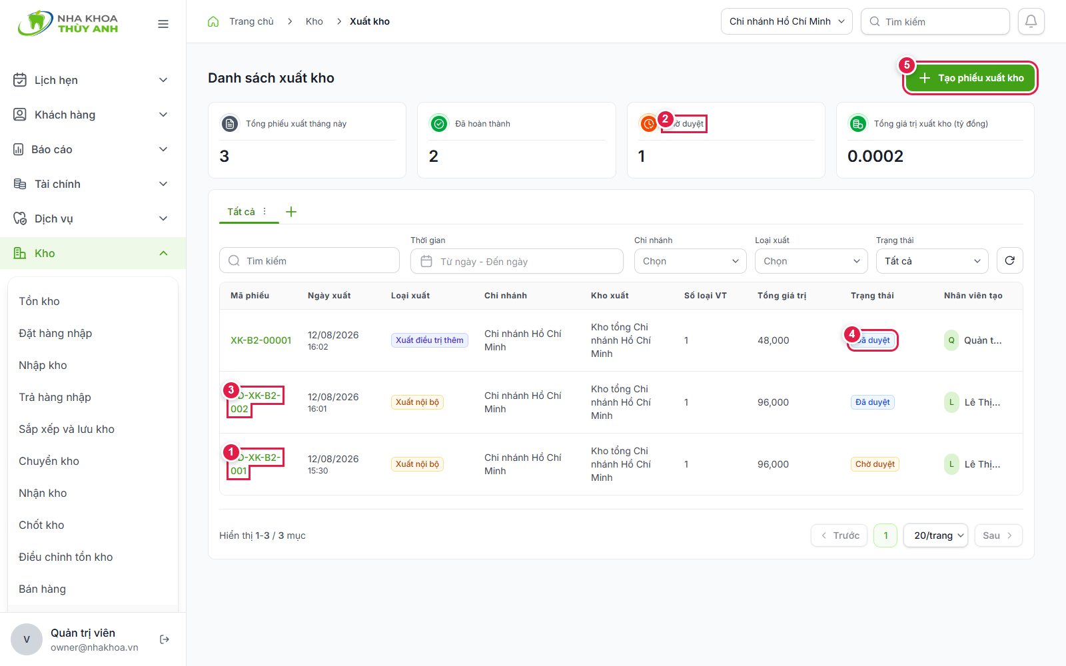Add a new view tab with the plus icon
Viewport: 1066px width, 666px height.
pyautogui.click(x=291, y=212)
